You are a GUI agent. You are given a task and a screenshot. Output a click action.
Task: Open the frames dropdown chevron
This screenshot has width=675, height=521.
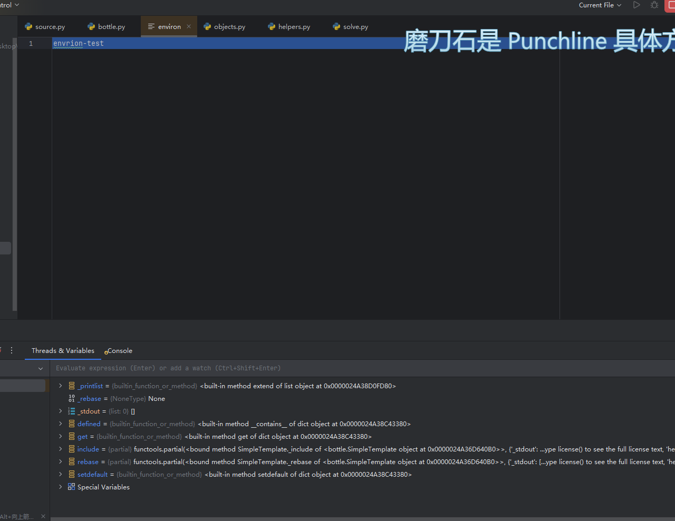point(41,369)
